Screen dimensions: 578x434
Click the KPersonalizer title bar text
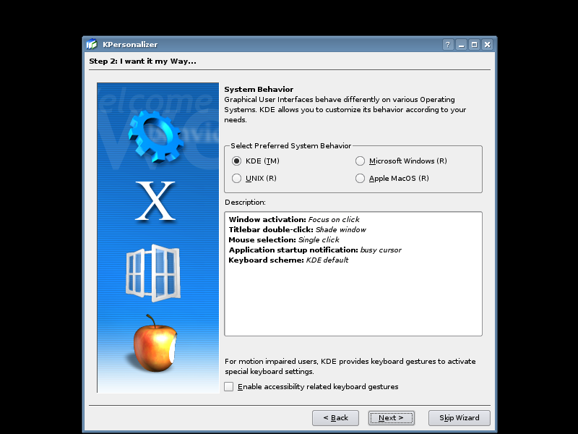130,45
